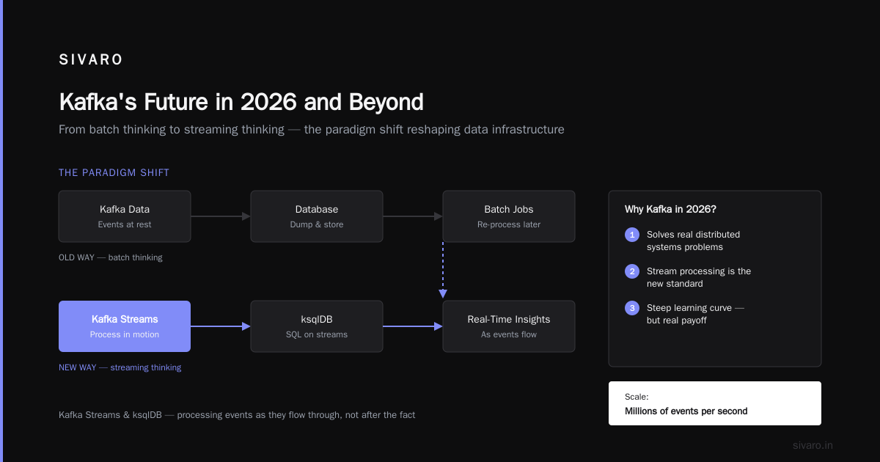Click OLD WAY — batch thinking caption
Viewport: 880px width, 462px height.
coord(111,257)
